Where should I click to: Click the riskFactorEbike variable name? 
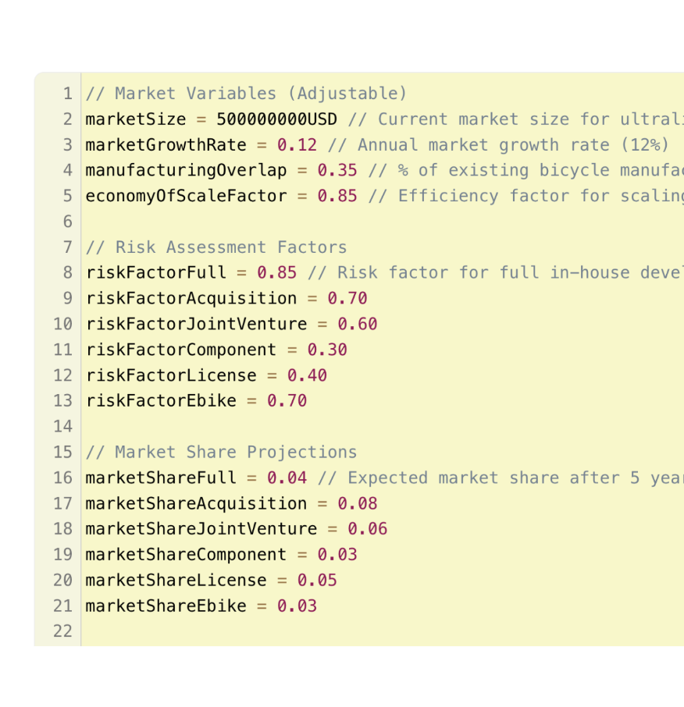click(x=161, y=401)
